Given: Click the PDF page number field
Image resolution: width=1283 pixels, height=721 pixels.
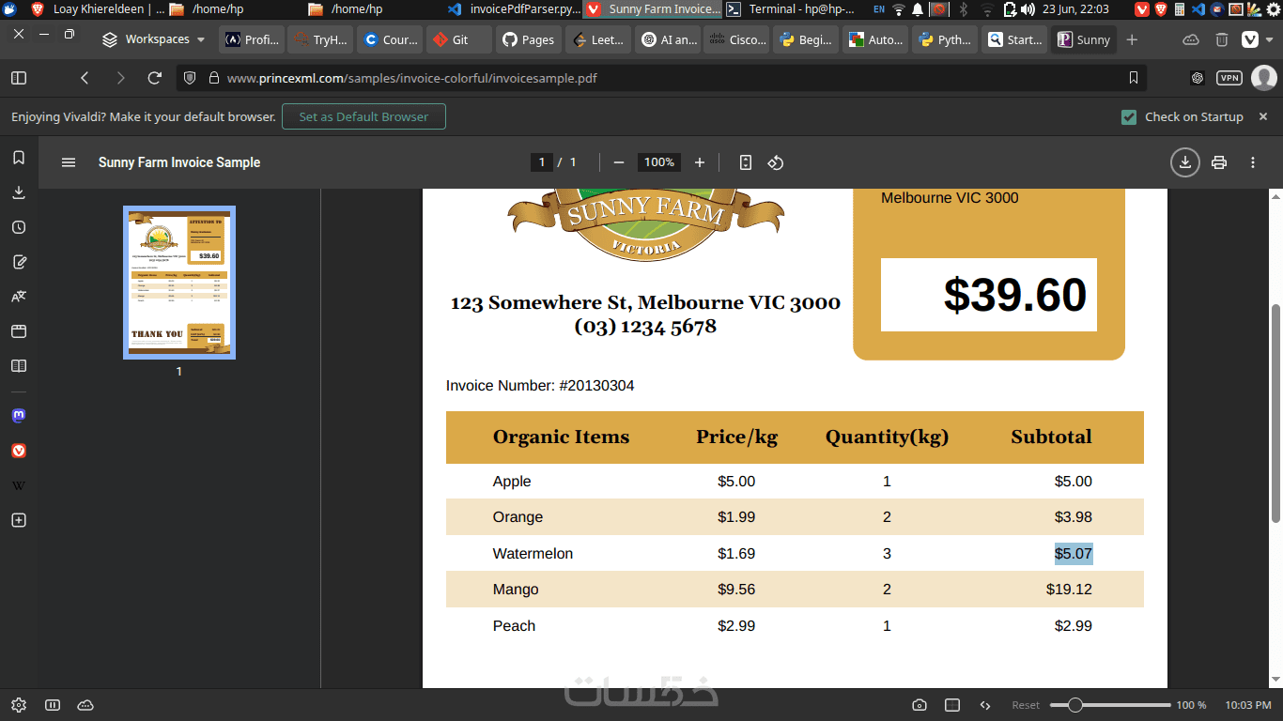Looking at the screenshot, I should coord(540,162).
